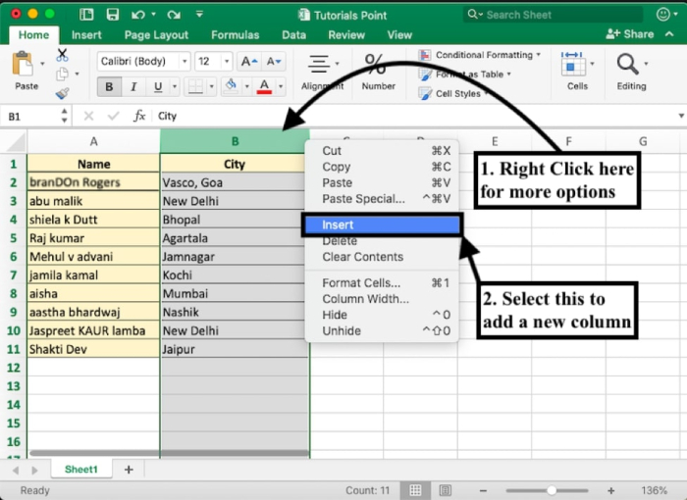The height and width of the screenshot is (500, 687).
Task: Open the font color dropdown arrow
Action: [x=281, y=86]
